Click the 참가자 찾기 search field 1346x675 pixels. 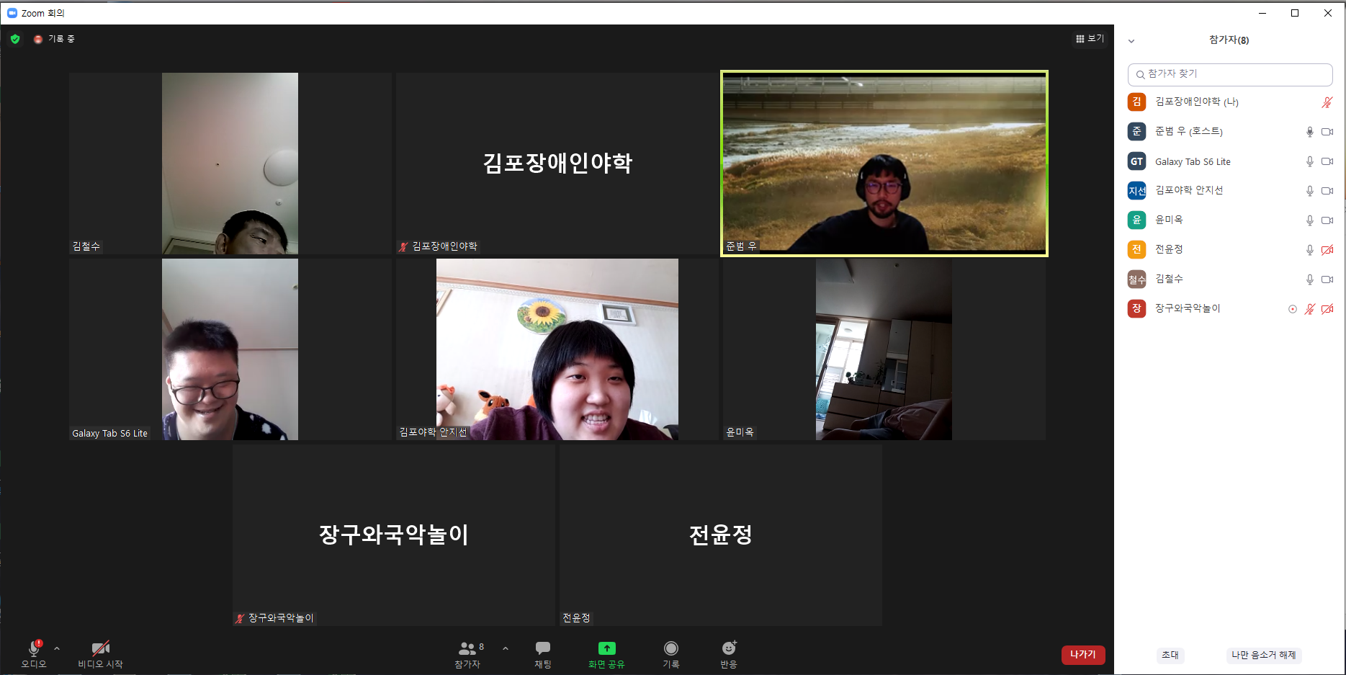pos(1230,74)
